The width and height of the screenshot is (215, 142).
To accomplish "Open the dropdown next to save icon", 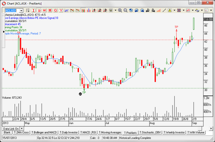I will click(115, 10).
